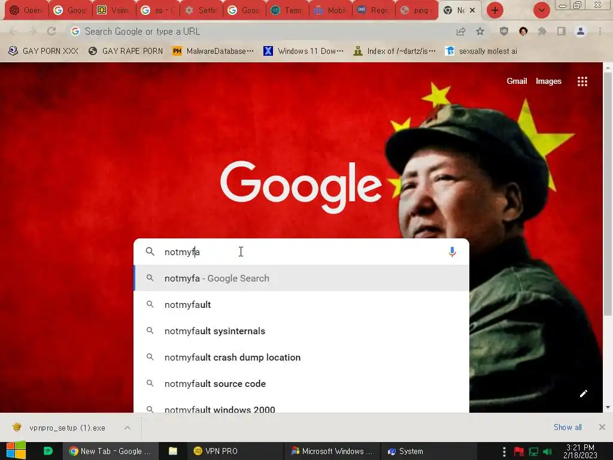Bookmark this tab with the star icon
613x460 pixels.
click(x=480, y=32)
